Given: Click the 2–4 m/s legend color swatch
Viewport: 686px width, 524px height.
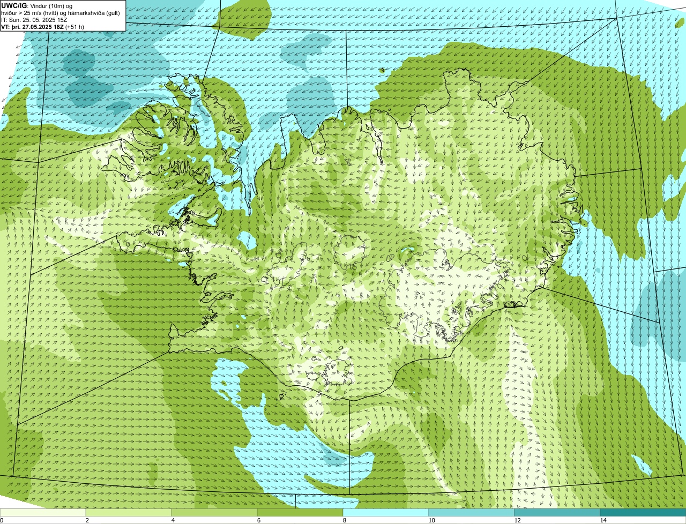Looking at the screenshot, I should [x=129, y=512].
